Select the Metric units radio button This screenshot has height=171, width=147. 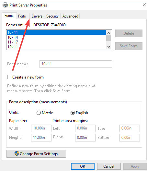(39, 113)
